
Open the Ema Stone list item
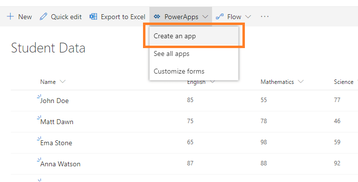56,143
